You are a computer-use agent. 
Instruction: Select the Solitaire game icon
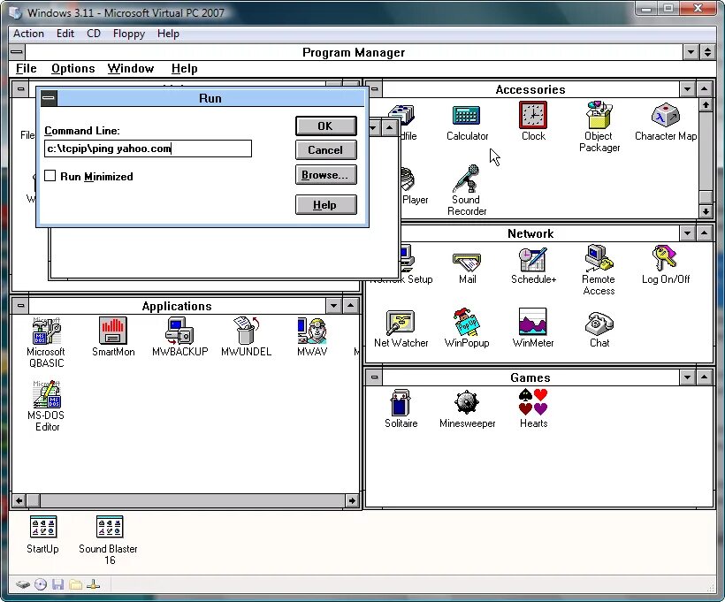coord(401,402)
